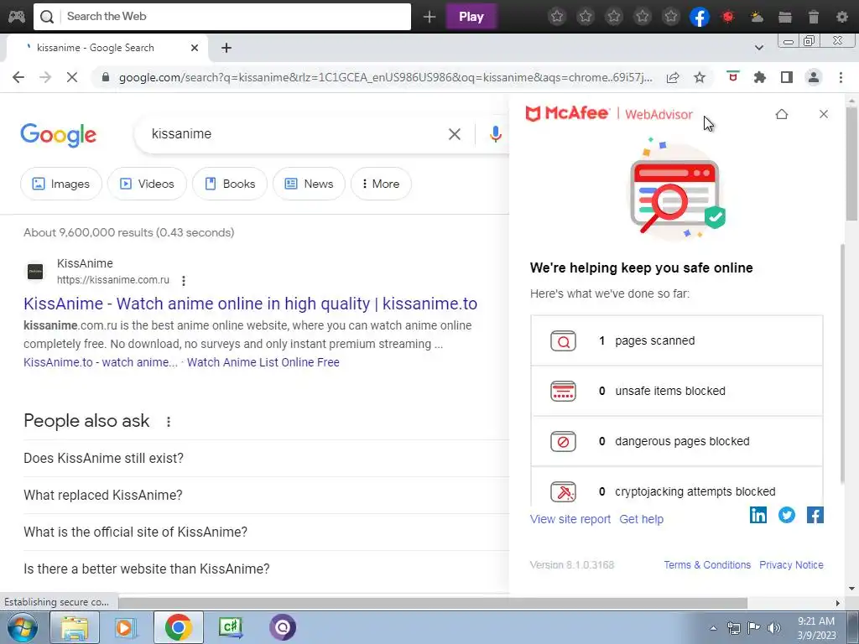
Task: Open the weather icon in top bar
Action: point(757,17)
